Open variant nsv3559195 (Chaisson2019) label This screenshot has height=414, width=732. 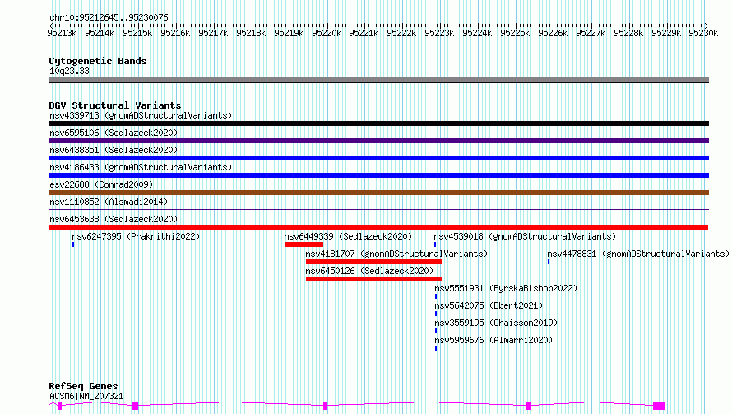(x=496, y=323)
